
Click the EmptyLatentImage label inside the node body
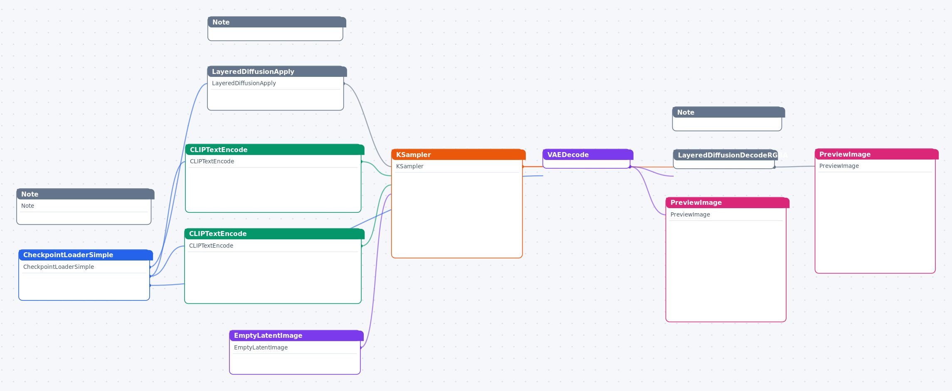pos(261,347)
